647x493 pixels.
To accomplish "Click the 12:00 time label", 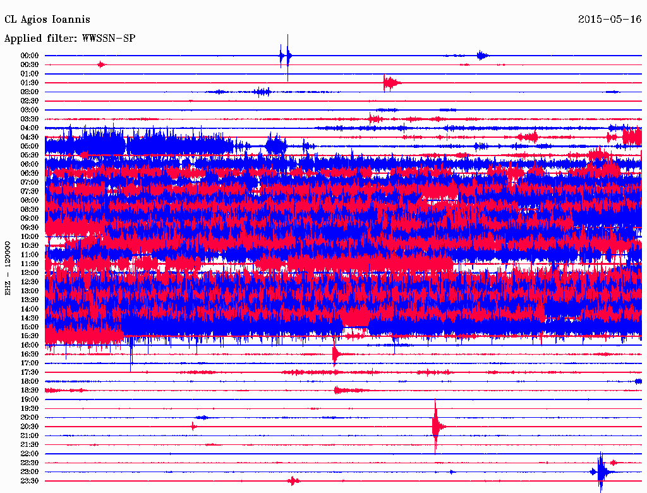I will 30,273.
